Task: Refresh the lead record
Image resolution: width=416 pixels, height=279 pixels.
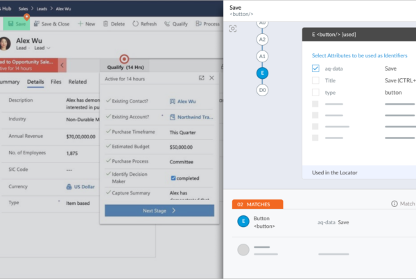Action: coord(144,24)
